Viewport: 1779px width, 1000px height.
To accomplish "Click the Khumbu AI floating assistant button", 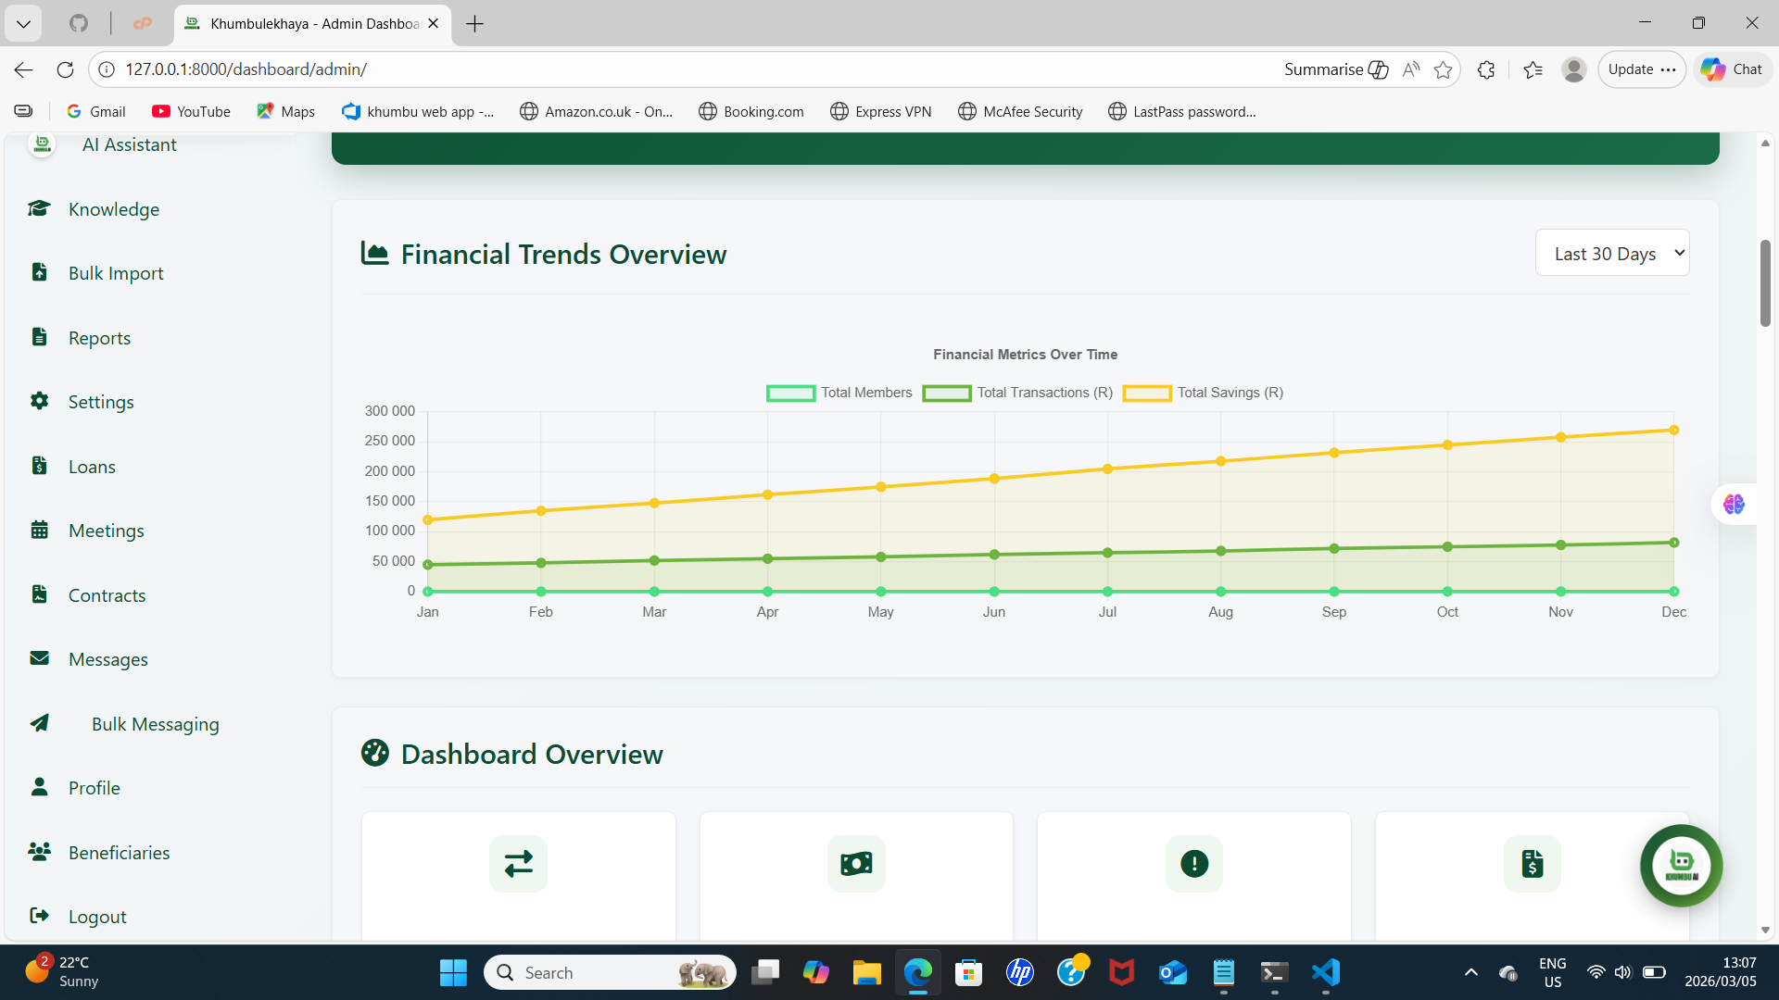I will 1681,865.
